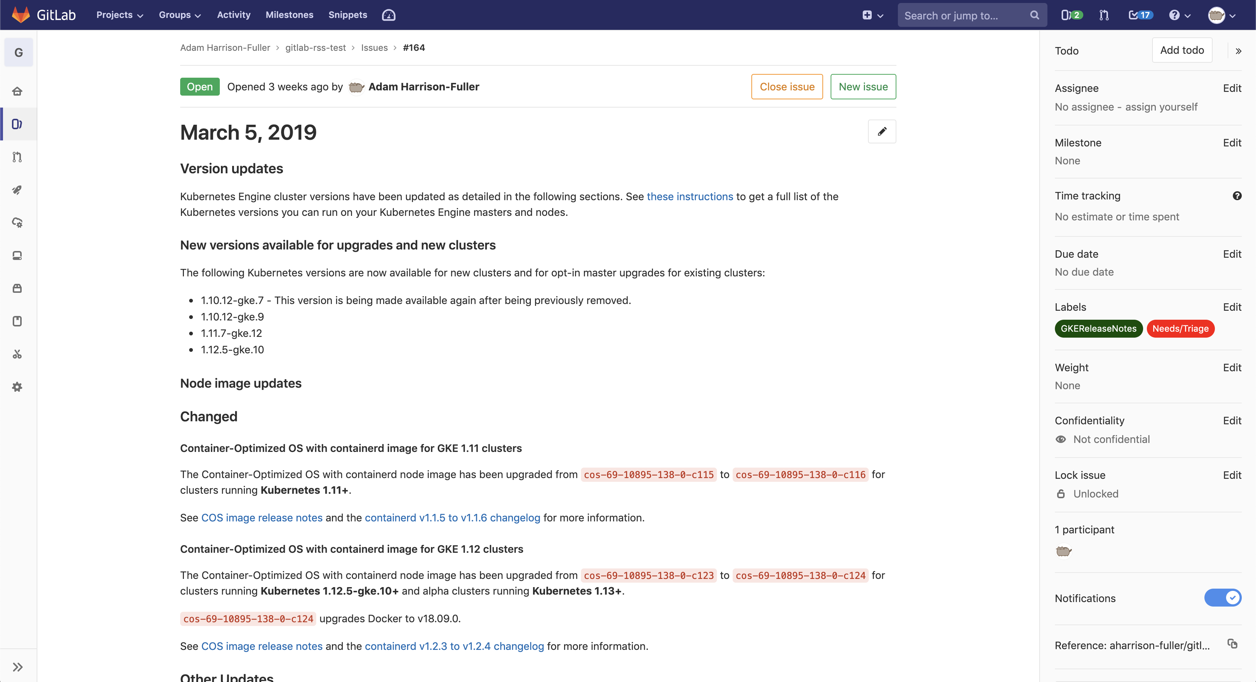This screenshot has height=682, width=1256.
Task: Open COS image release notes link for GKE 1.11
Action: point(262,517)
